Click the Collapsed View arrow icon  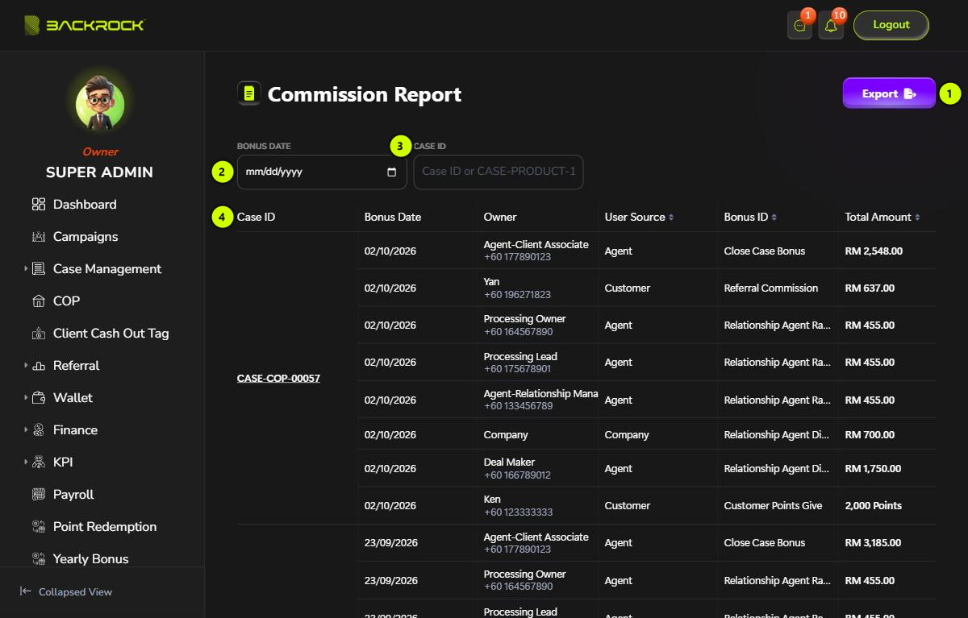click(x=26, y=591)
